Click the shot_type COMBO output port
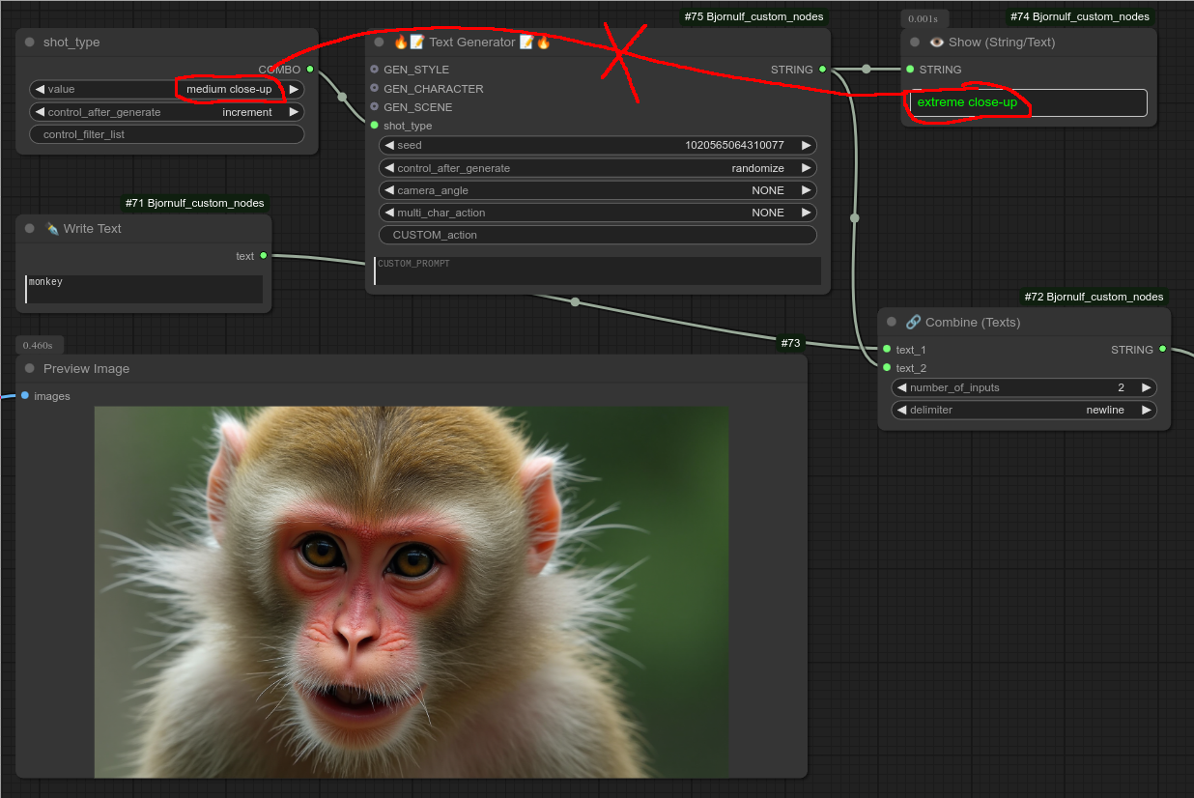This screenshot has height=798, width=1194. [309, 70]
